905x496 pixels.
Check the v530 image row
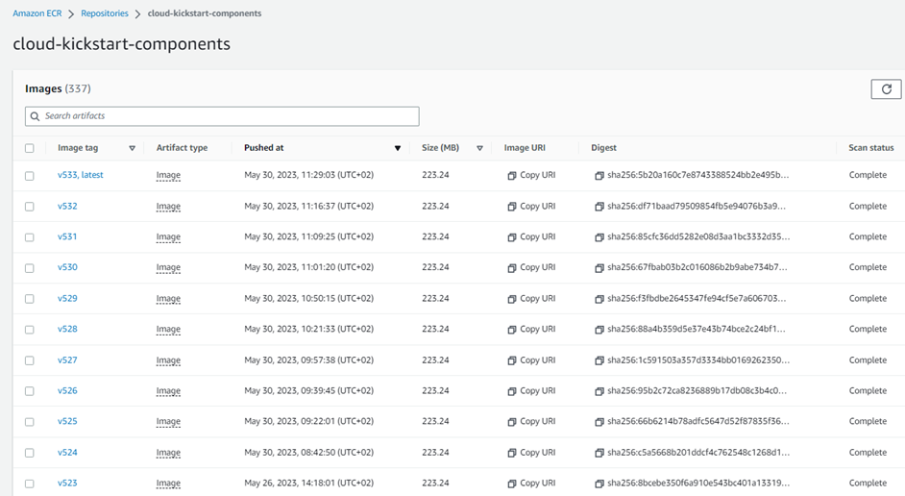(x=30, y=268)
